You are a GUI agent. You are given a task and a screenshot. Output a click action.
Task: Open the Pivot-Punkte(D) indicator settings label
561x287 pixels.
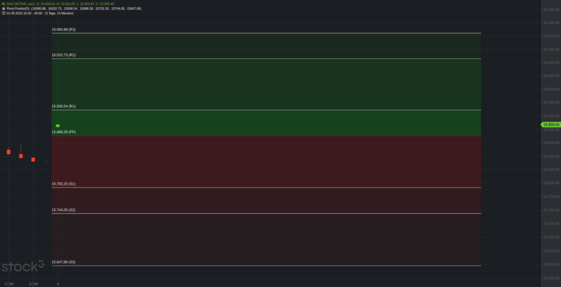pos(18,9)
